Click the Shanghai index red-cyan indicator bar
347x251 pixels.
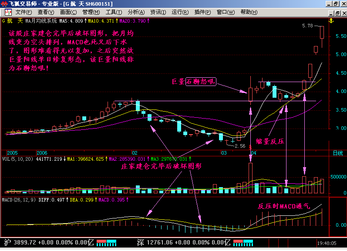pos(106,242)
